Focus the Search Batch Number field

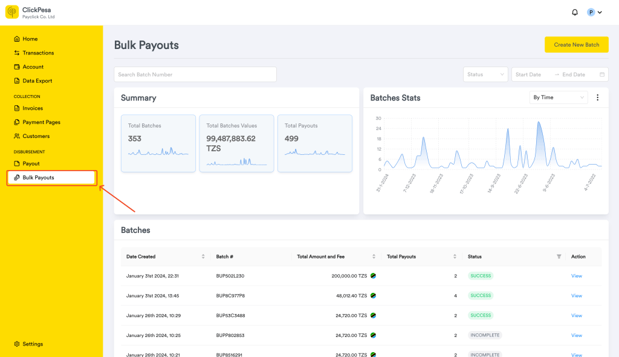coord(195,74)
